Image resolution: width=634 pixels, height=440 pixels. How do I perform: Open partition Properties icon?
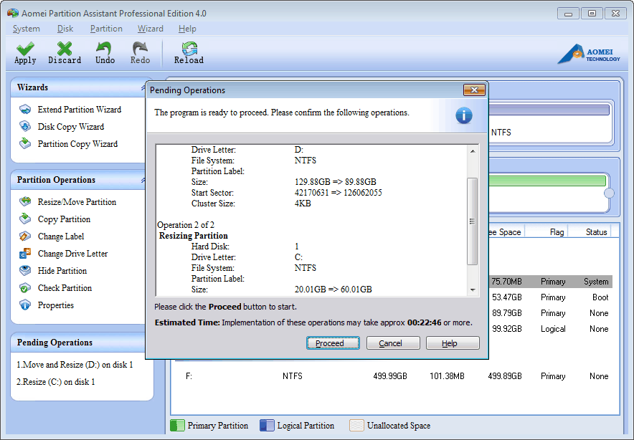pyautogui.click(x=25, y=305)
